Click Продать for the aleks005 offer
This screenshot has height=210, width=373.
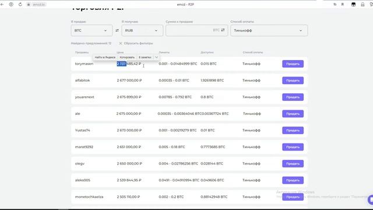293,180
